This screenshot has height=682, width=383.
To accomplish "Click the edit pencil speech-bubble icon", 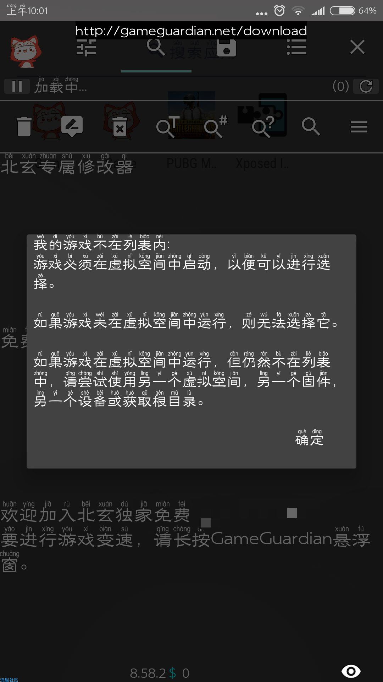I will pos(72,126).
